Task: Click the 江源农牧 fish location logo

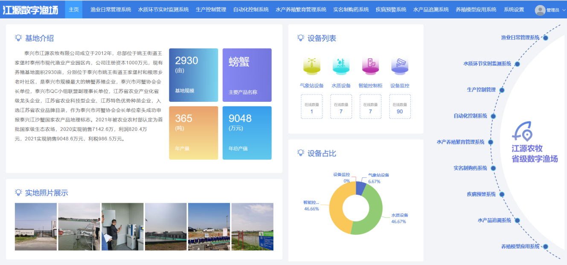Action: (x=523, y=131)
